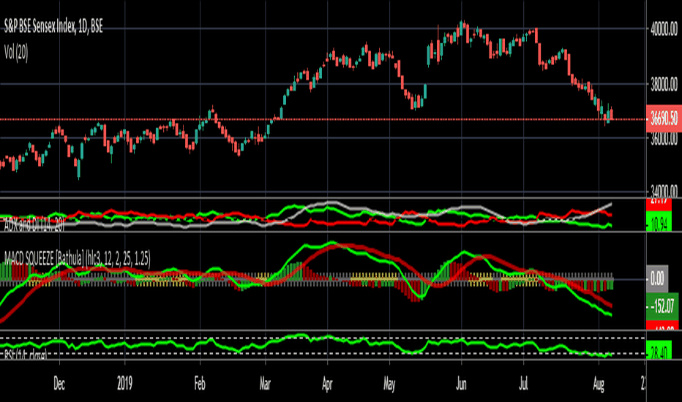Click the Feb label on time axis
Screen dimensions: 682x402
tap(199, 384)
